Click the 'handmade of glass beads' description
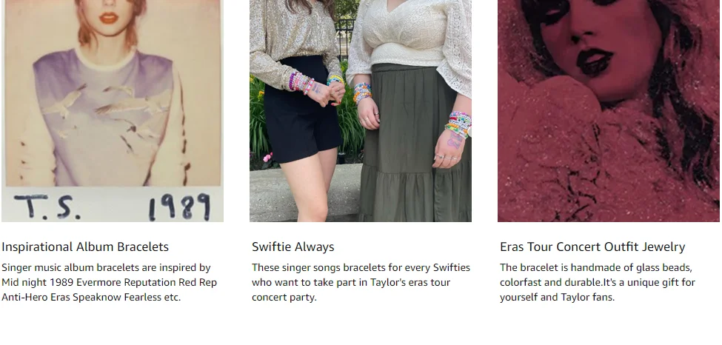The height and width of the screenshot is (345, 722). coord(598,282)
